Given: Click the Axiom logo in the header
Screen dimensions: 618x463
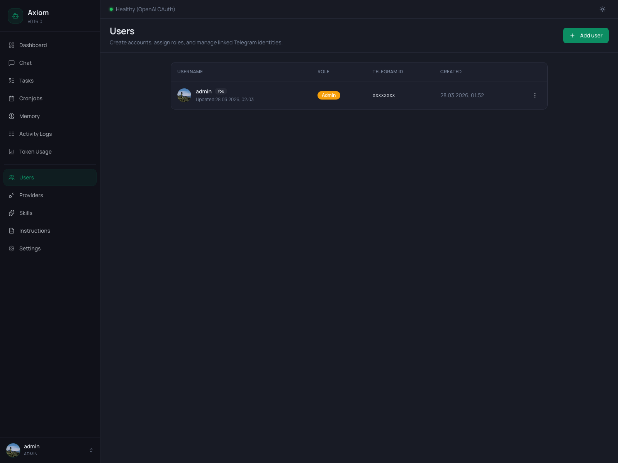Looking at the screenshot, I should (15, 16).
